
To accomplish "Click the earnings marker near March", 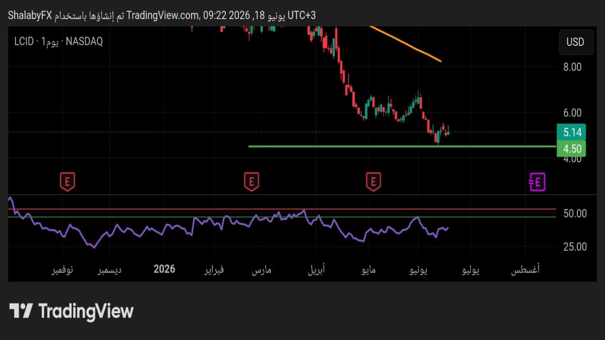I will coord(251,181).
